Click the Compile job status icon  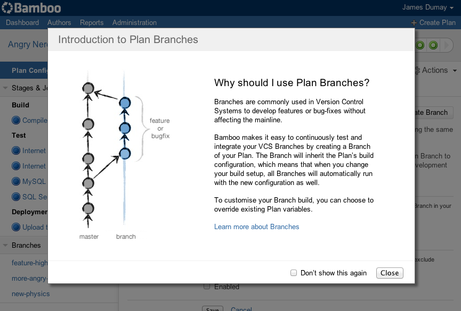16,120
